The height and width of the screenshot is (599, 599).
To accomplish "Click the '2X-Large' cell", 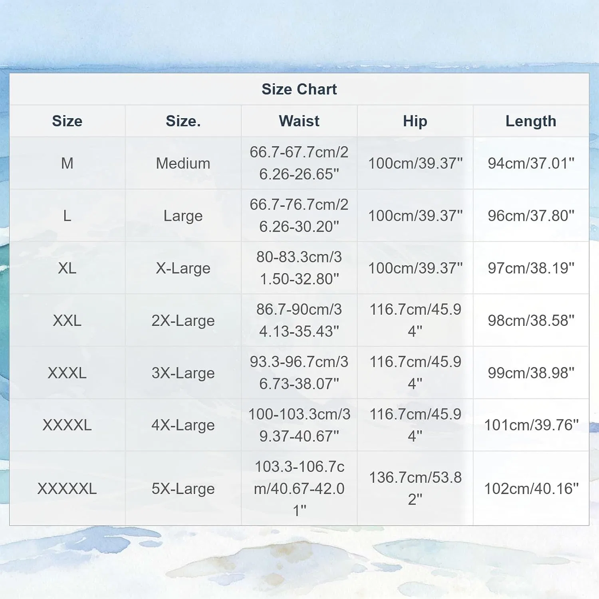I will 183,321.
